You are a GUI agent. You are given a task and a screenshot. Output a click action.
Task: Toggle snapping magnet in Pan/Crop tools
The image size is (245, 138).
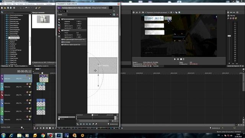[59, 28]
